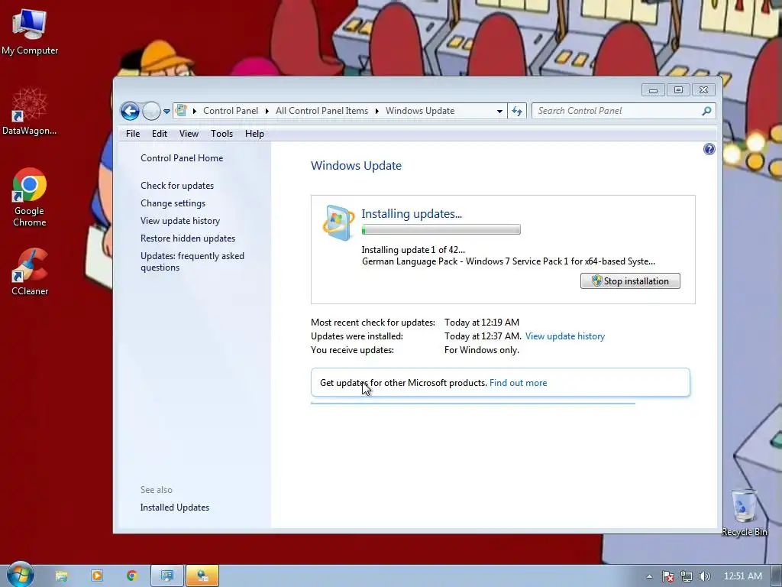Viewport: 782px width, 587px height.
Task: Select Windows Update breadcrumb
Action: click(x=420, y=111)
